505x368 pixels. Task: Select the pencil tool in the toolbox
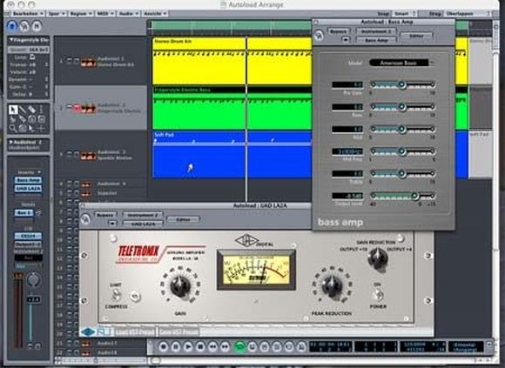(23, 110)
